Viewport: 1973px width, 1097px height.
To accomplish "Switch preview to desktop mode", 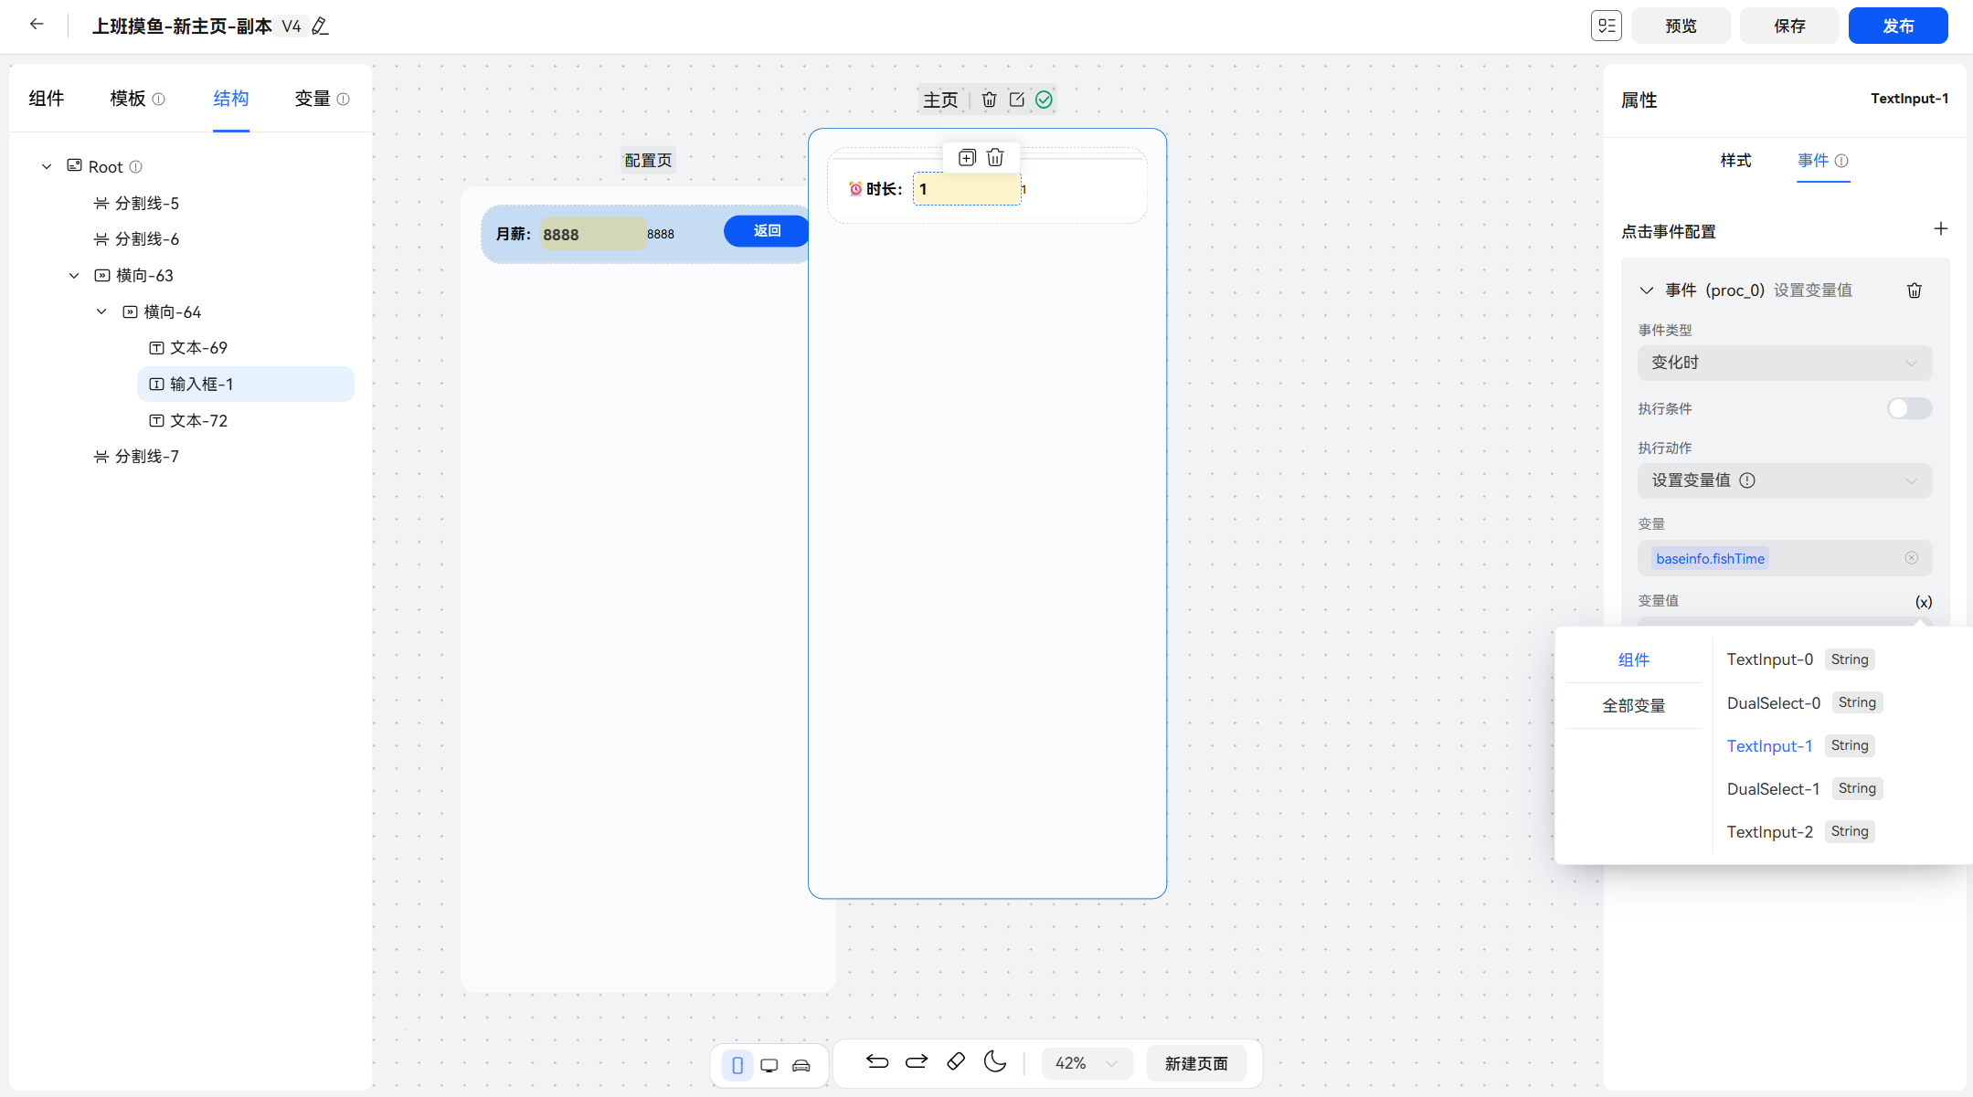I will click(x=769, y=1064).
